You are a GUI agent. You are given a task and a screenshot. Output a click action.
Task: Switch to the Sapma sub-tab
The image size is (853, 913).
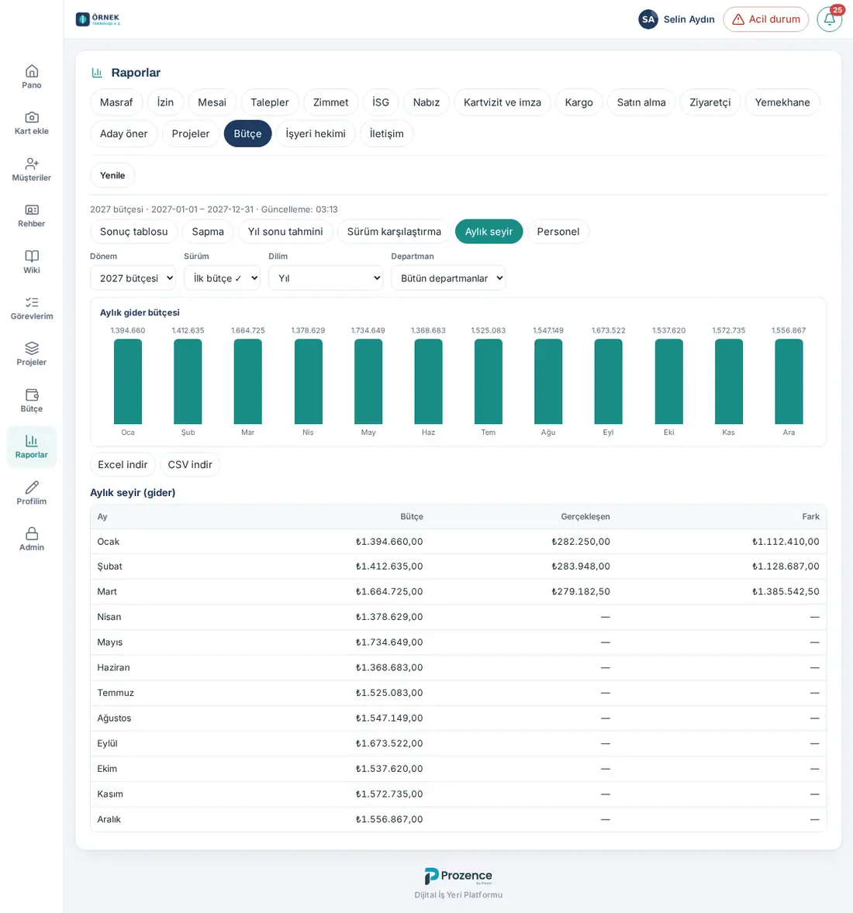(x=208, y=232)
